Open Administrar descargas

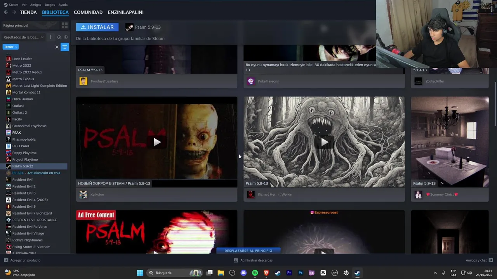253,260
